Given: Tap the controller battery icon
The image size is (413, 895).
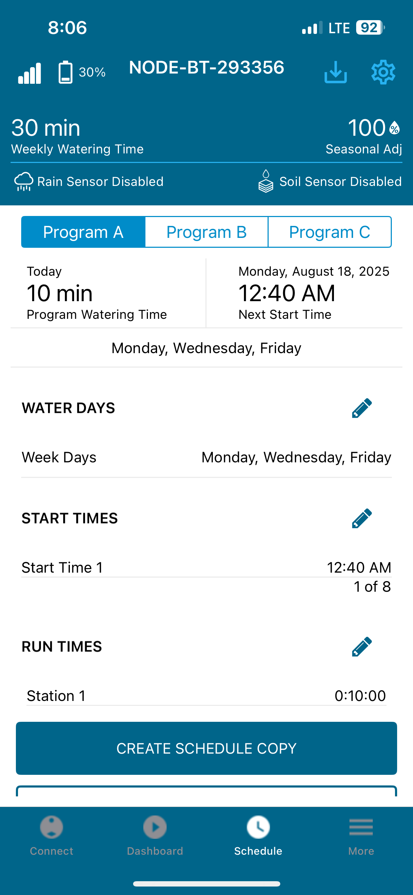Looking at the screenshot, I should click(x=65, y=72).
